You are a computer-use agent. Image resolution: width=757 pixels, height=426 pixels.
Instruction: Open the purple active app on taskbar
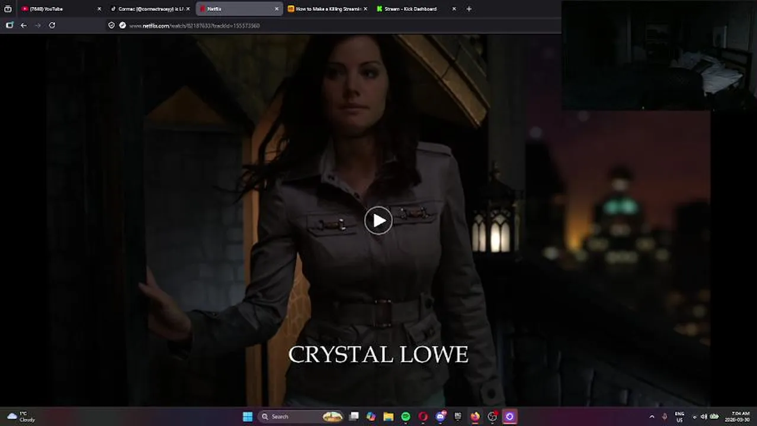pyautogui.click(x=509, y=417)
